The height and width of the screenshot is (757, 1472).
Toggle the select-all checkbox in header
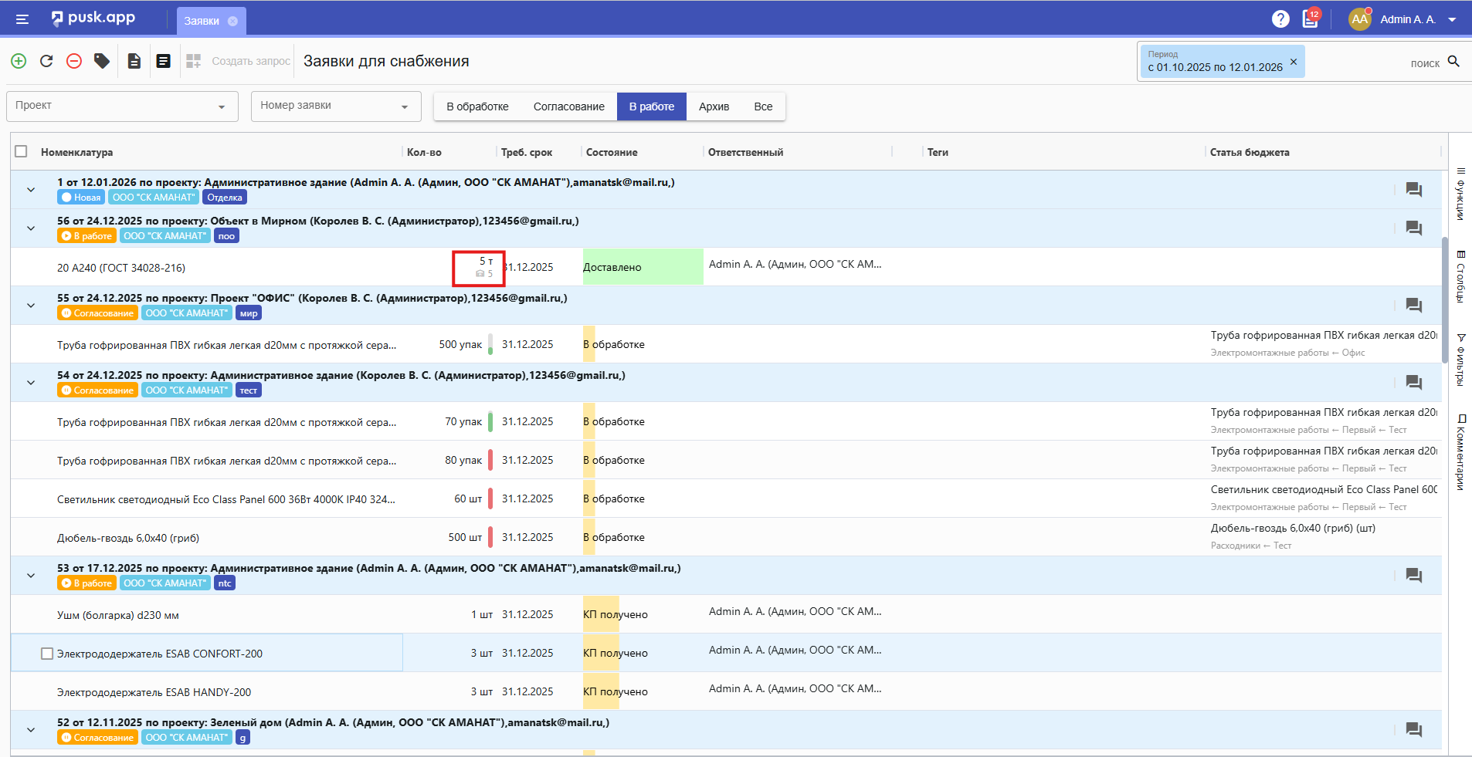22,152
